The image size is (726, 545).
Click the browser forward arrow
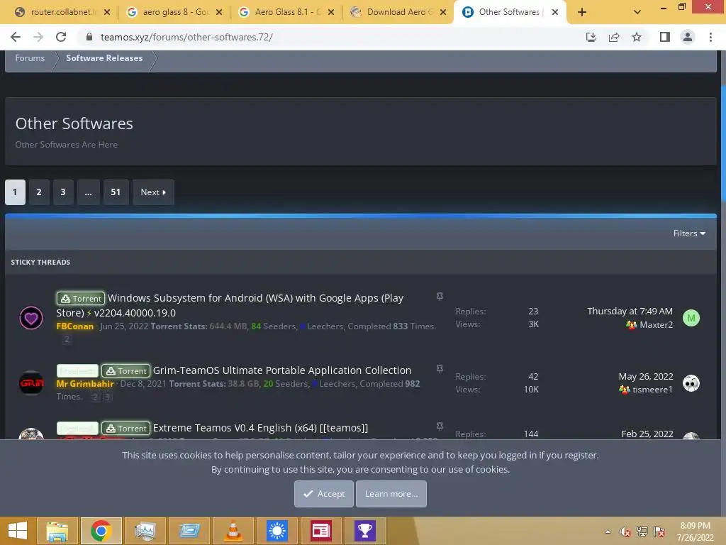click(x=38, y=37)
